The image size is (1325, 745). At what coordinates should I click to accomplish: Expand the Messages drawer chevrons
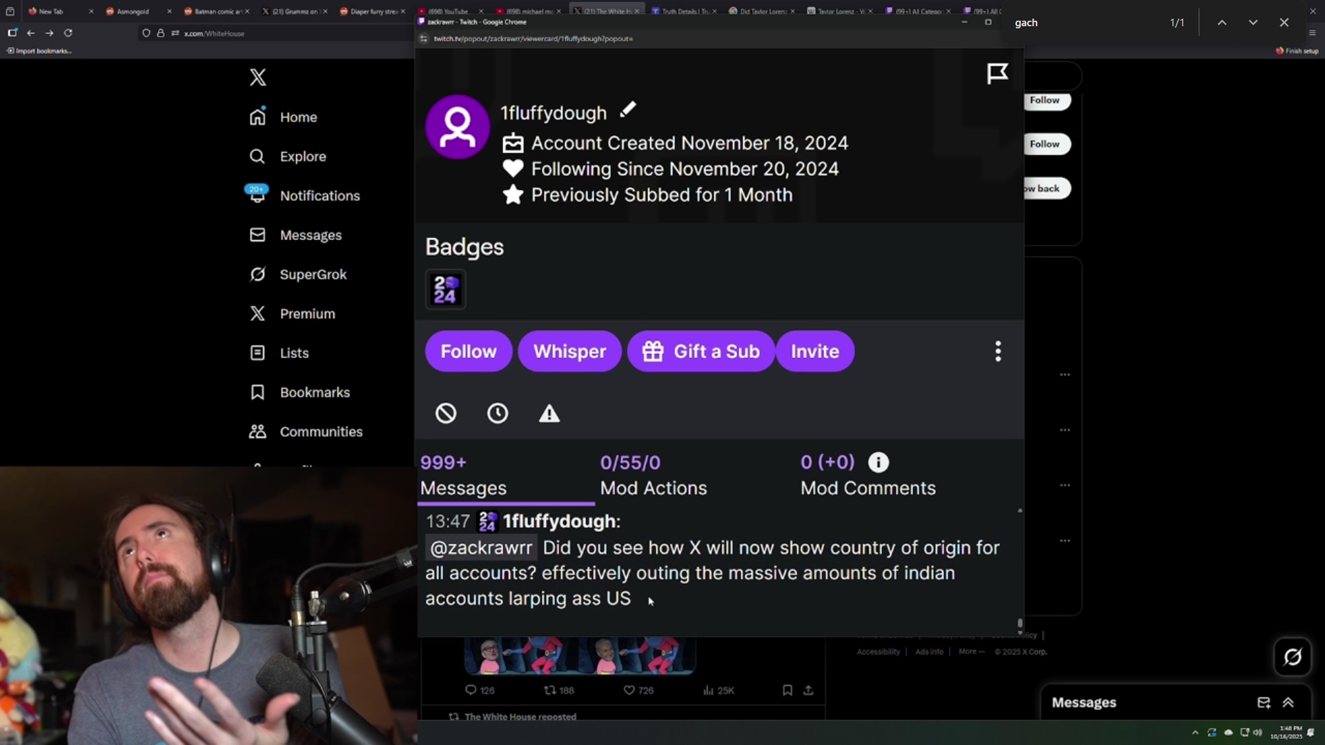[1288, 702]
